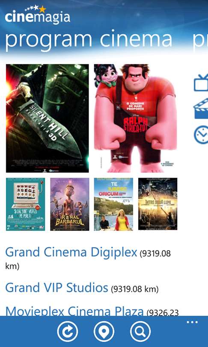Image resolution: width=208 pixels, height=347 pixels.
Task: Open the Ralph Strica-Tot poster
Action: tap(135, 118)
